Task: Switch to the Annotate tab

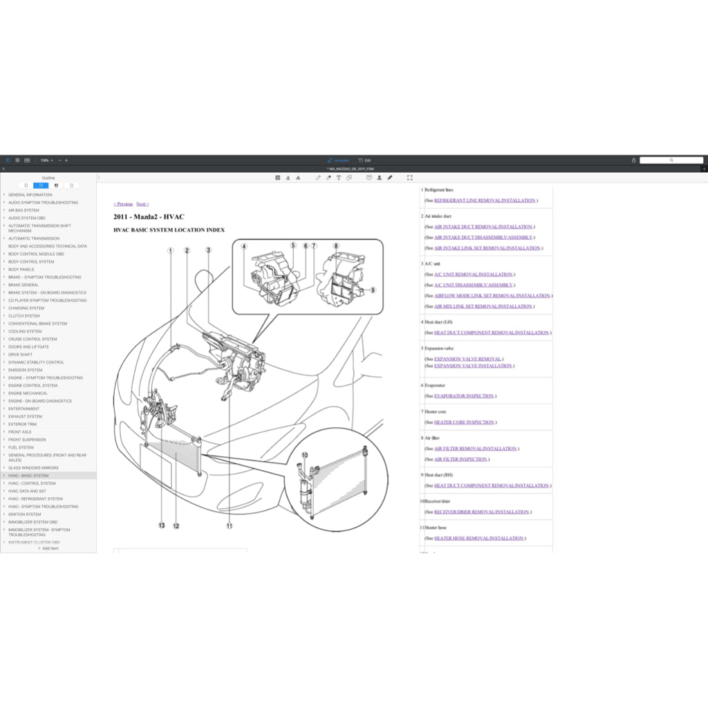Action: pyautogui.click(x=339, y=160)
